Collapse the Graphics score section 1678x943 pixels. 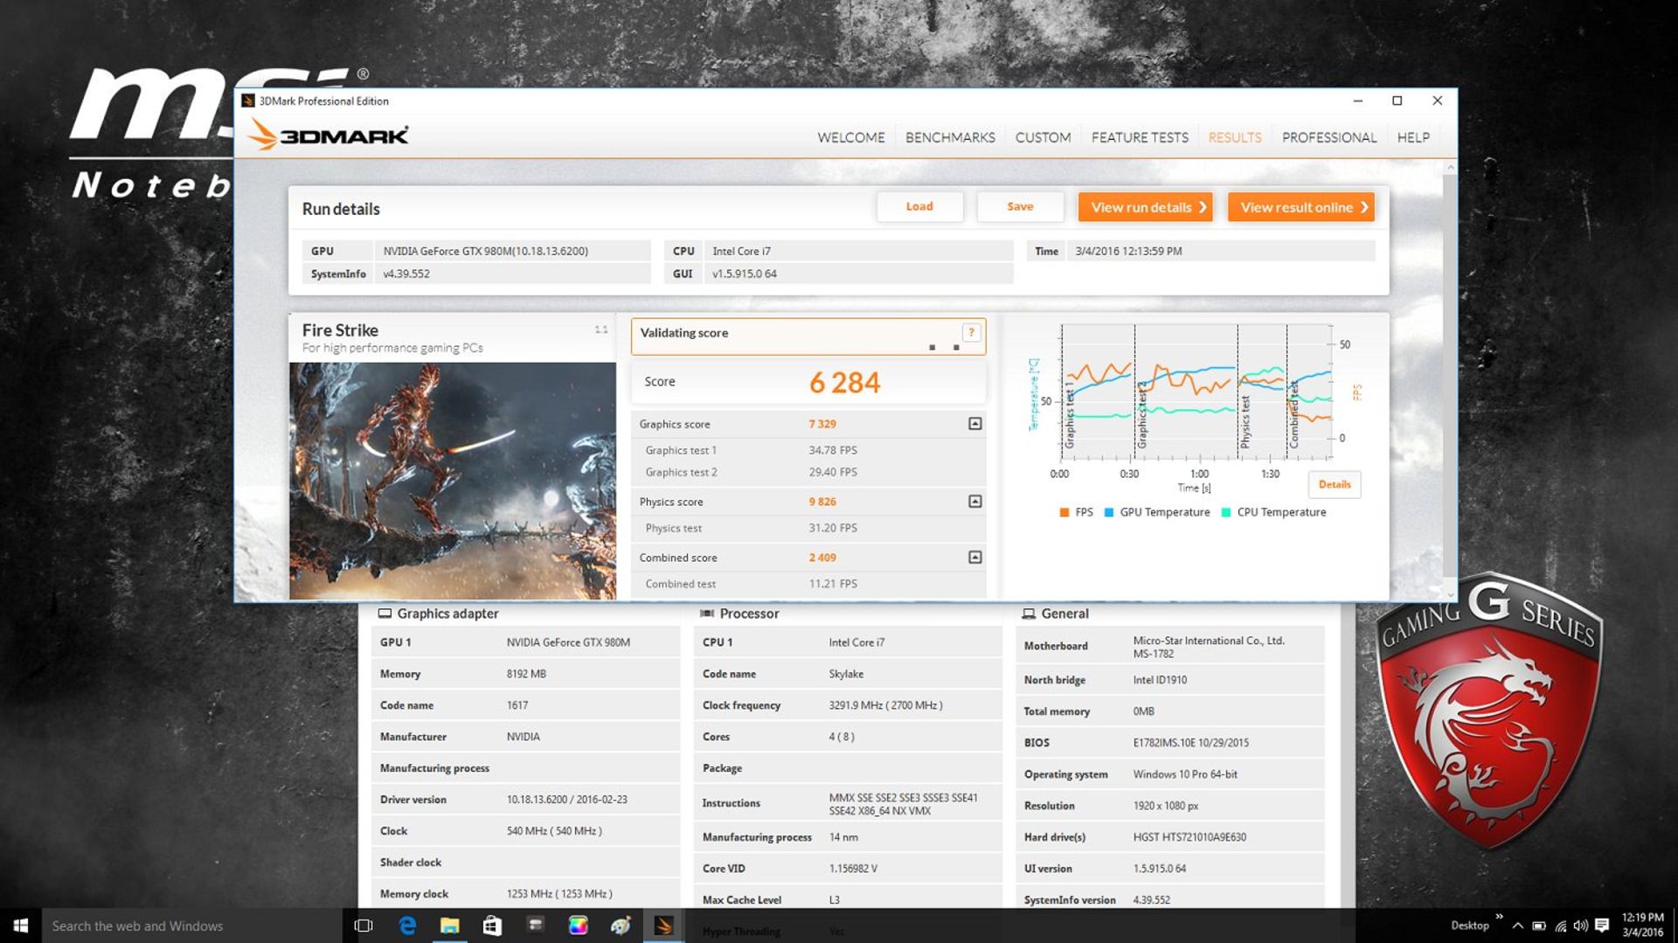click(975, 424)
